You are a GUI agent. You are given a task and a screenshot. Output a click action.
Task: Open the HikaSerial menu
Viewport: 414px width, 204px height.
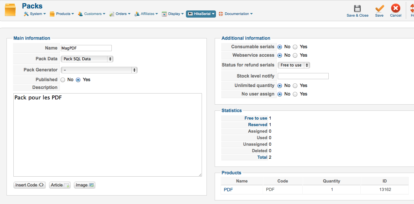(201, 14)
